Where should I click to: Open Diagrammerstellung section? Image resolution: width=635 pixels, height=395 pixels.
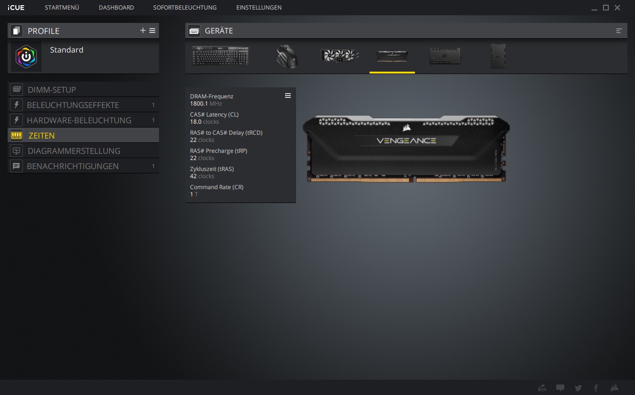(x=74, y=151)
